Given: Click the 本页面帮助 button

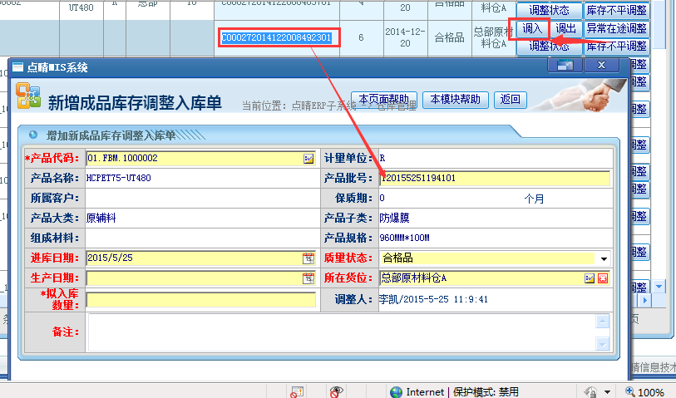Looking at the screenshot, I should [383, 100].
